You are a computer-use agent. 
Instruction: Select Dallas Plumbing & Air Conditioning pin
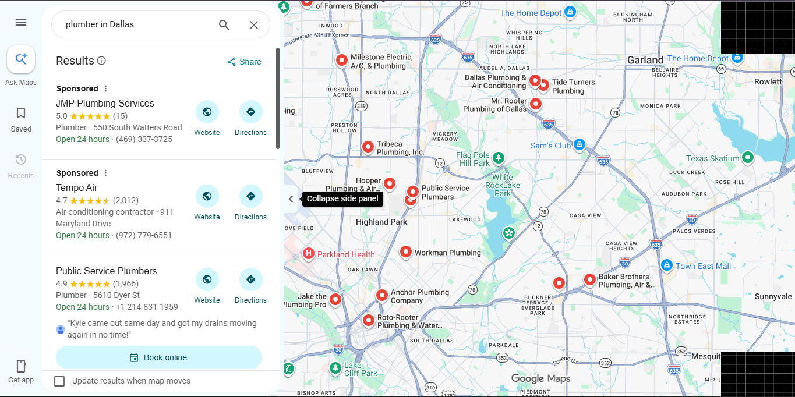[x=535, y=80]
